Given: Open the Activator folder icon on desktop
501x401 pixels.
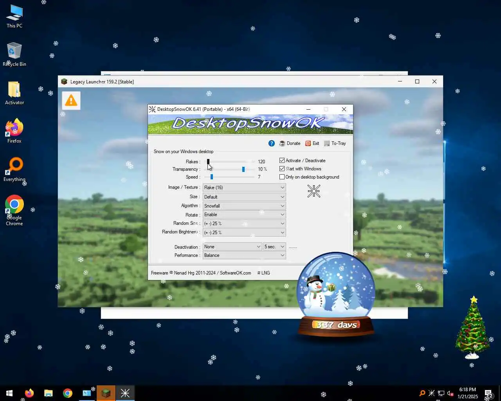Looking at the screenshot, I should point(14,93).
